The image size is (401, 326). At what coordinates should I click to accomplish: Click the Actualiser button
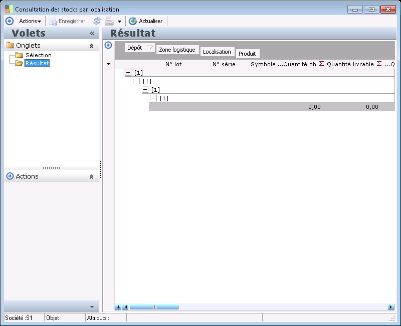tap(145, 21)
